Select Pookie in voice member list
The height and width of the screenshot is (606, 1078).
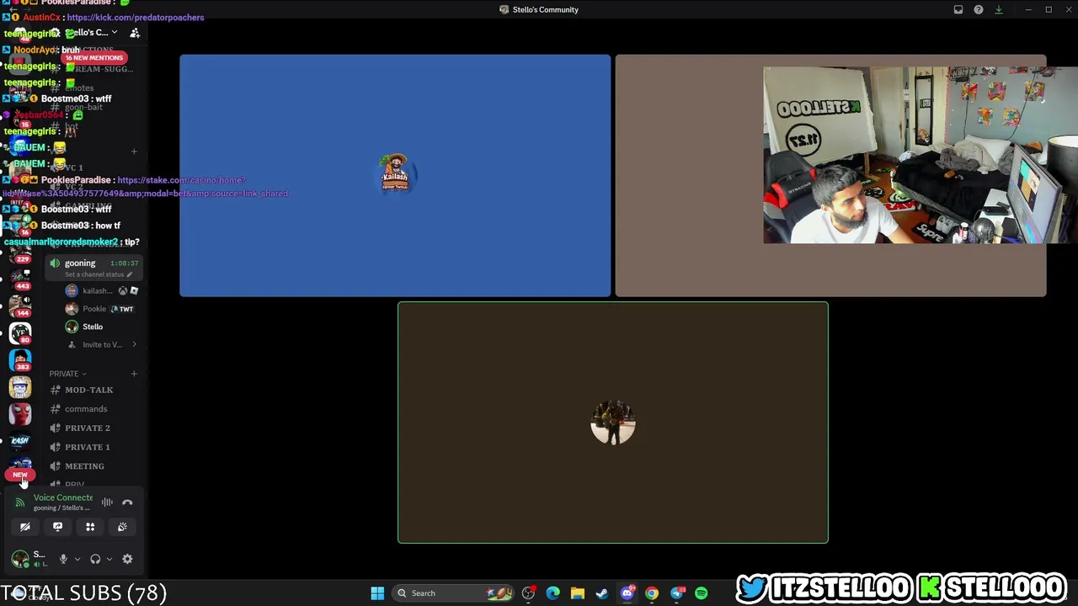point(101,309)
